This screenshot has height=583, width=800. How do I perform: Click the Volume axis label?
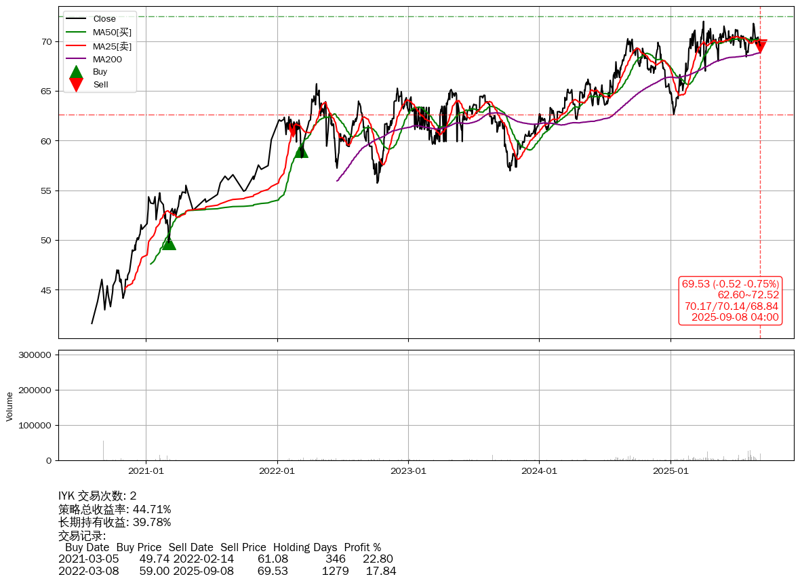pyautogui.click(x=9, y=406)
